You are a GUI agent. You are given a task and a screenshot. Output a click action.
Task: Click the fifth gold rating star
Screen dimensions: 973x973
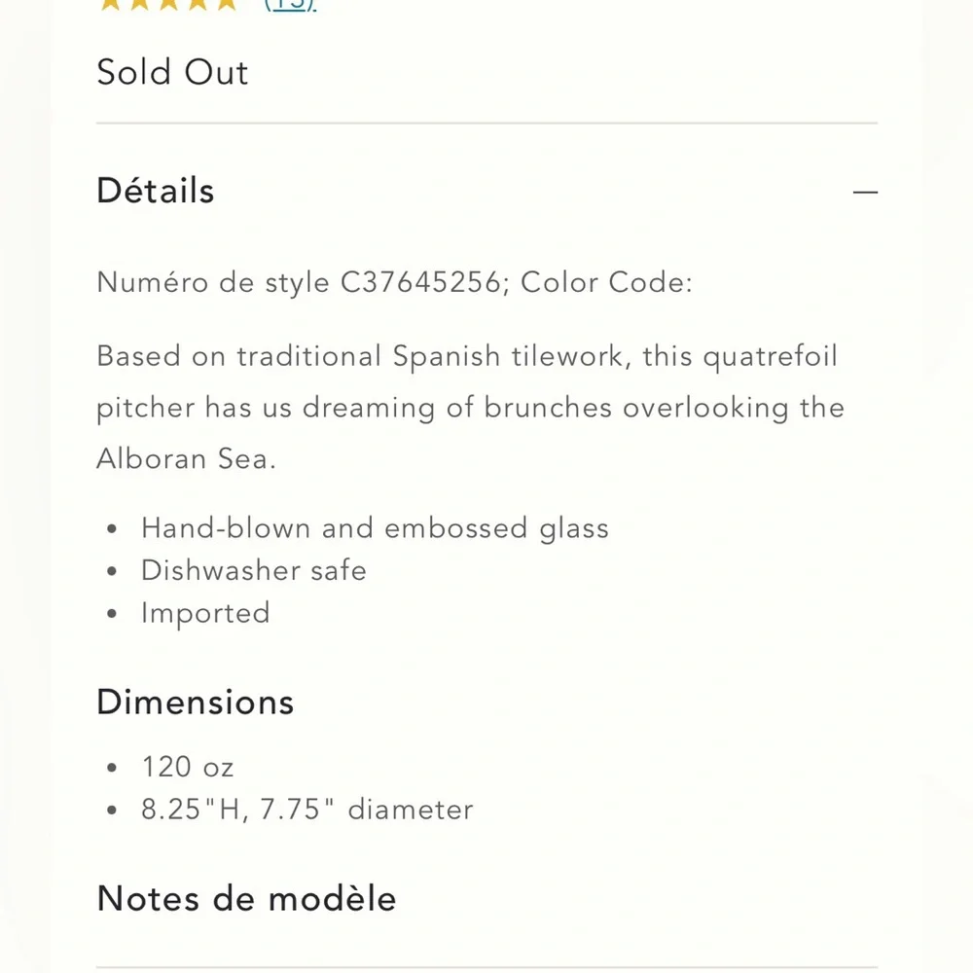227,4
